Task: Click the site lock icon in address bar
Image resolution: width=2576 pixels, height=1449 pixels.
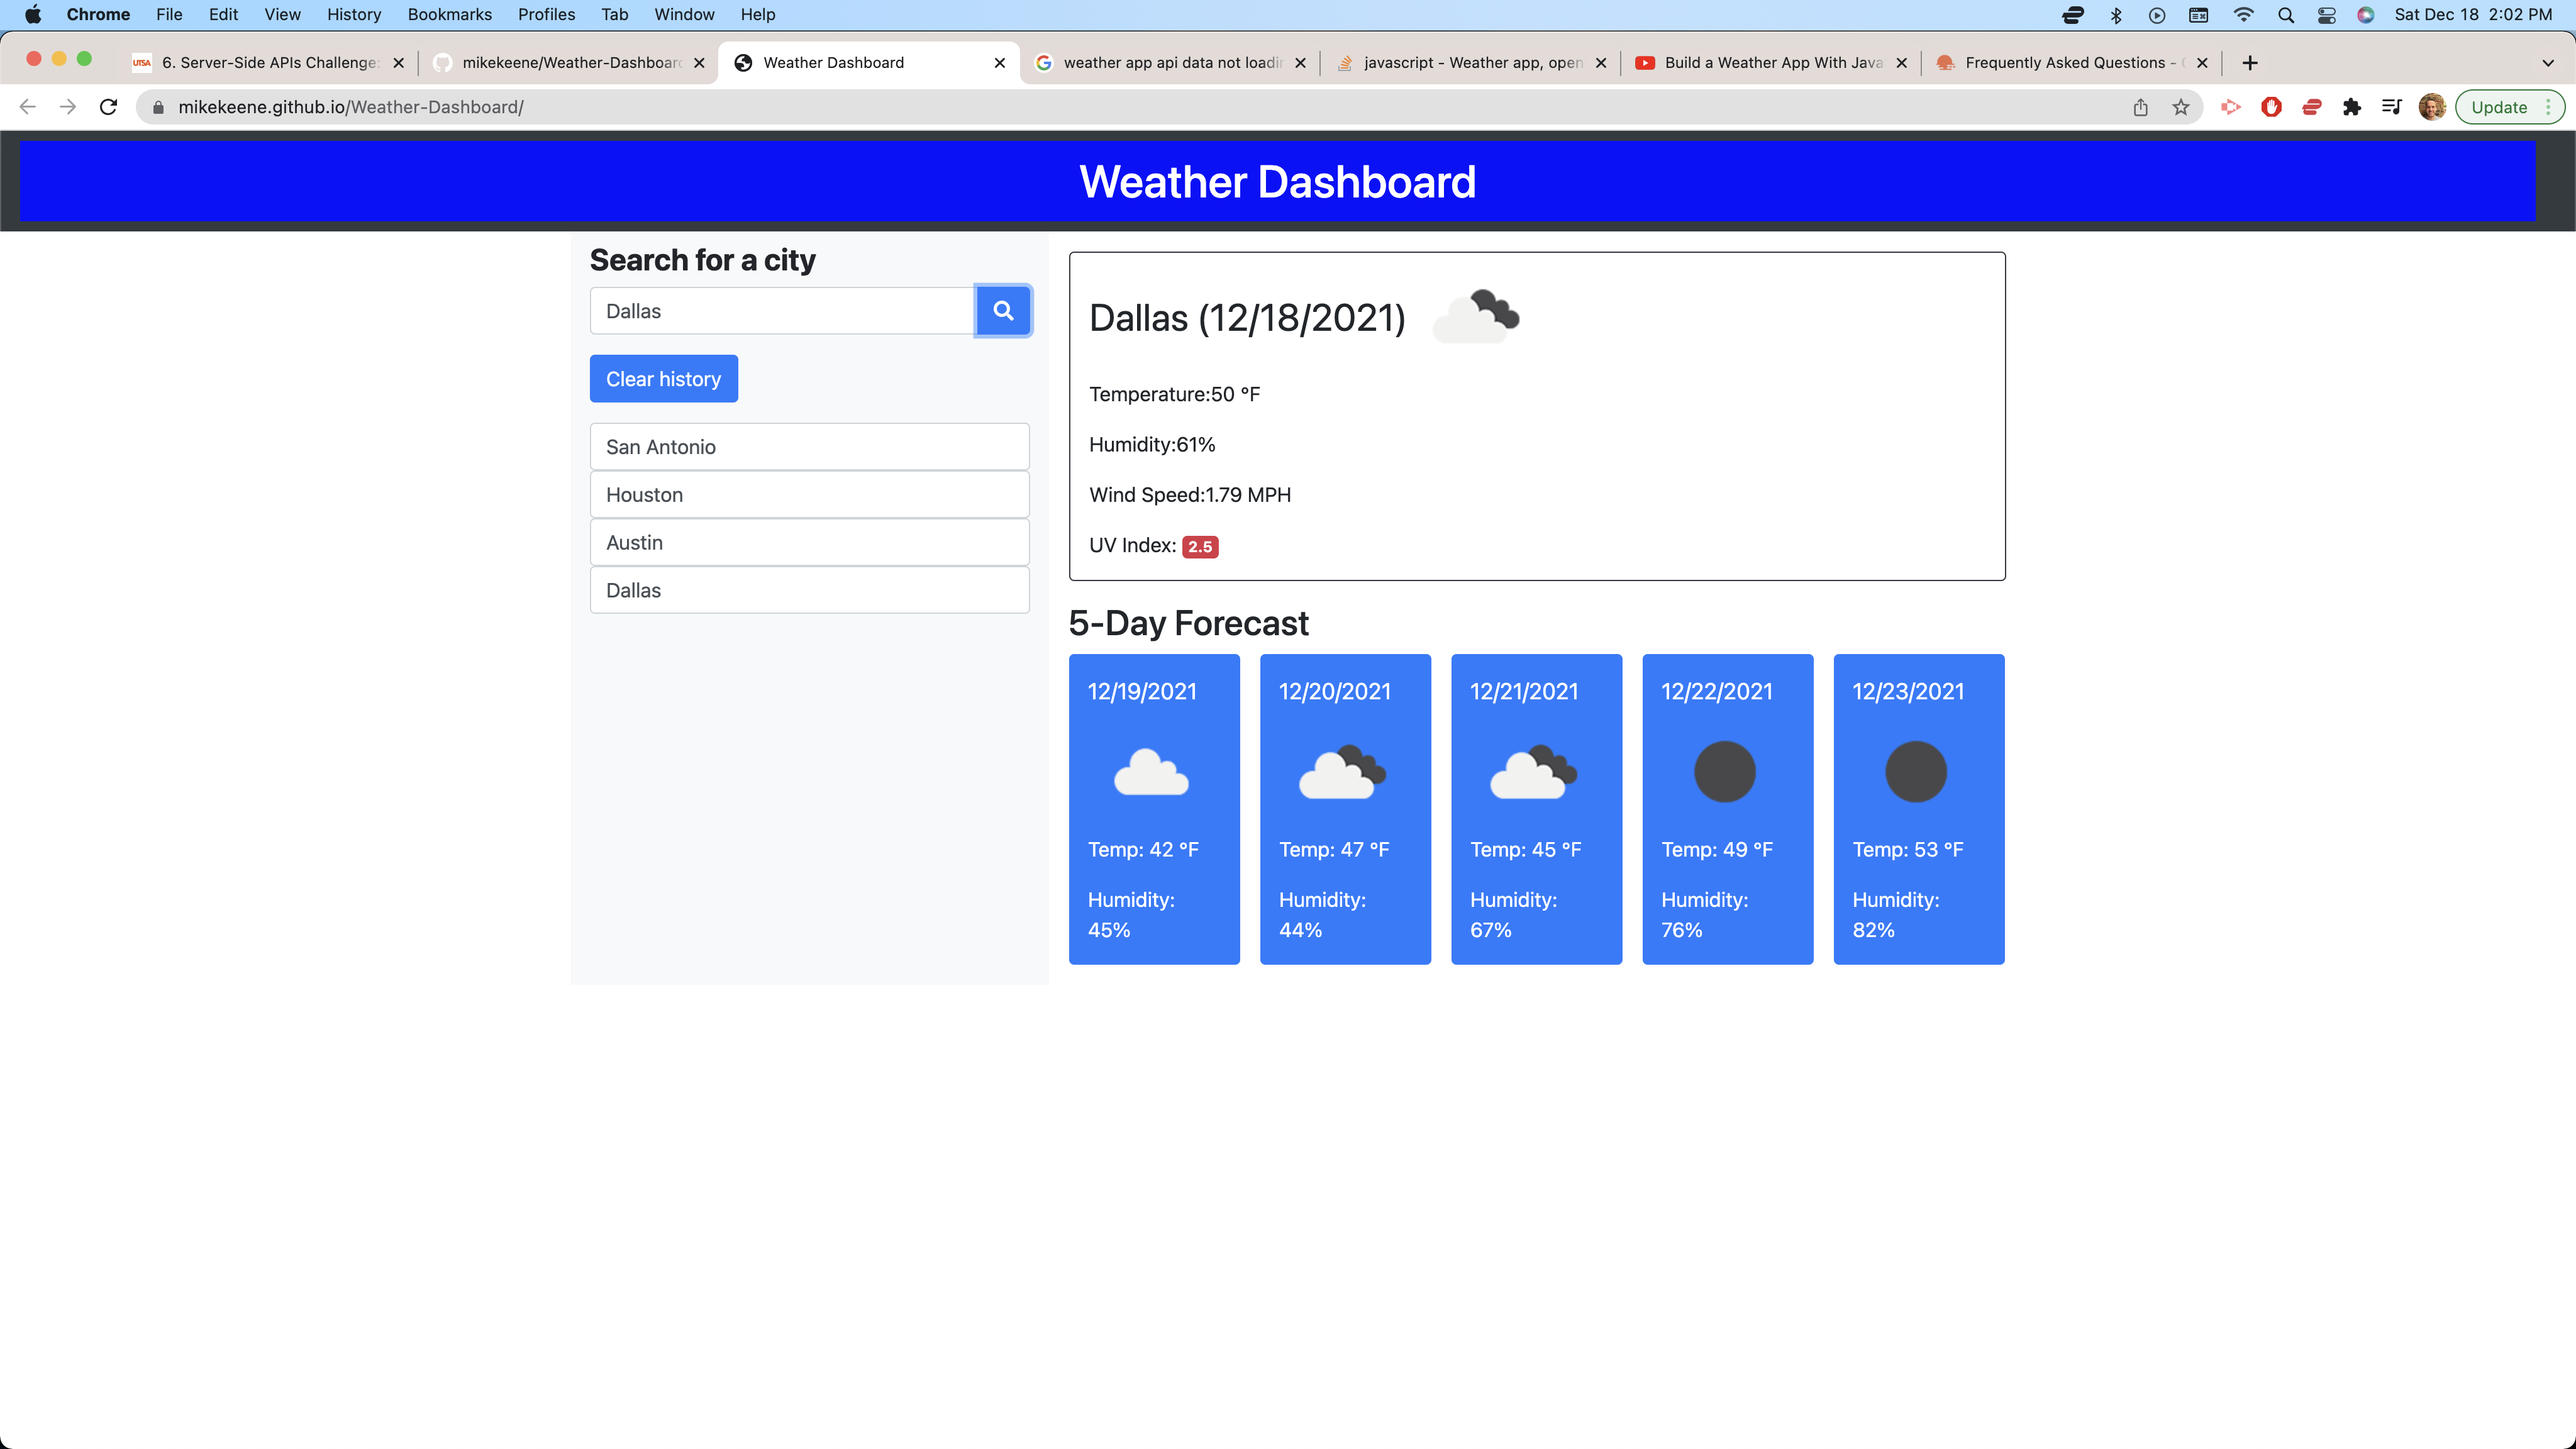Action: click(x=158, y=107)
